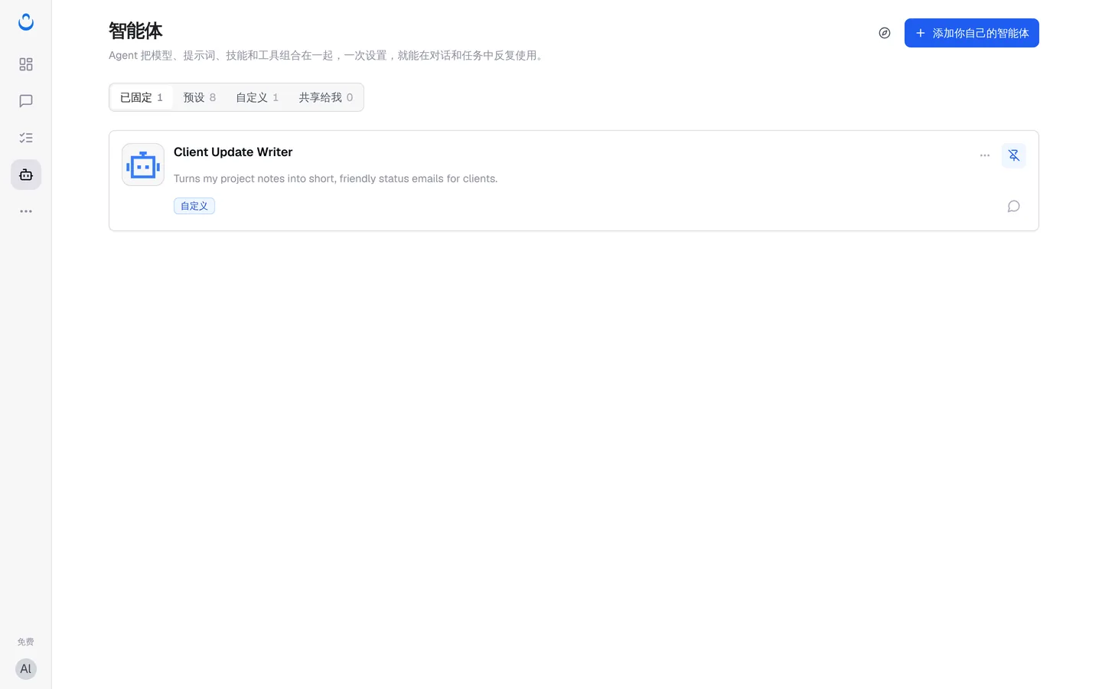This screenshot has height=689, width=1102.
Task: Unpin the Client Update Writer agent
Action: point(1014,155)
